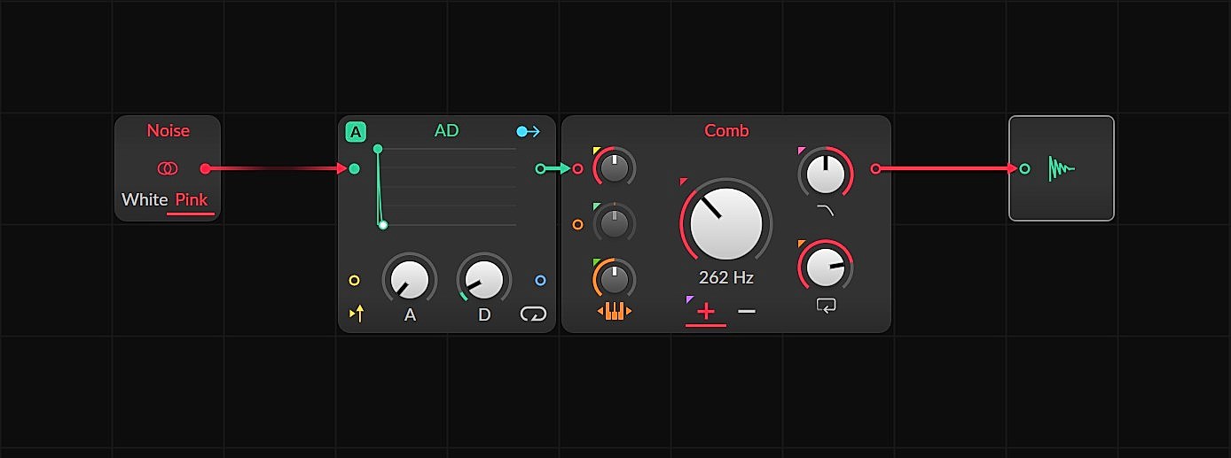Click the blue arrow icon atop AD module
This screenshot has height=458, width=1231.
tap(529, 132)
